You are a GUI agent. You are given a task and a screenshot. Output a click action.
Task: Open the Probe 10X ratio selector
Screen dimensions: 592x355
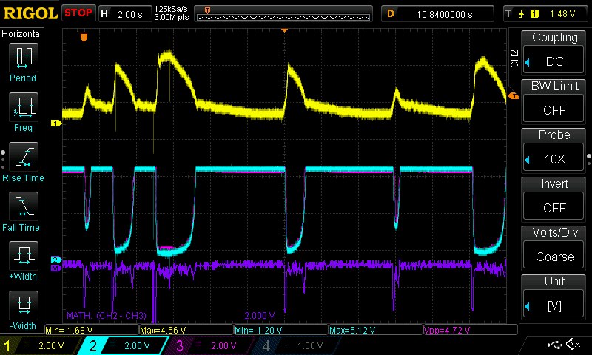[555, 150]
